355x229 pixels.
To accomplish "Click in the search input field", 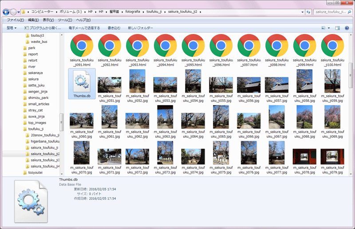I will 331,12.
